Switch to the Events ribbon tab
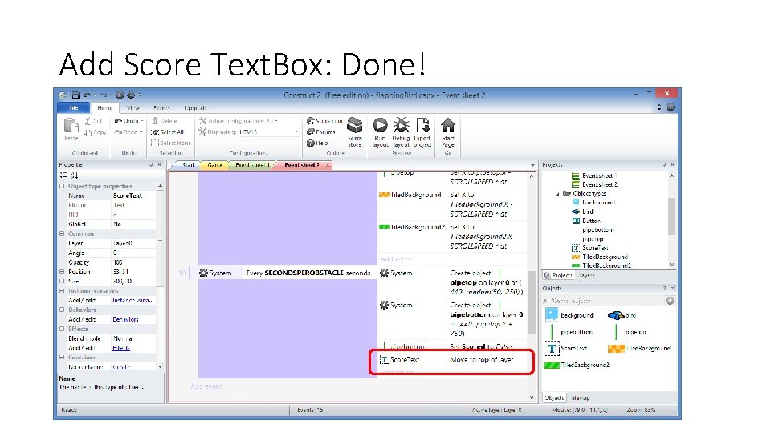 161,108
